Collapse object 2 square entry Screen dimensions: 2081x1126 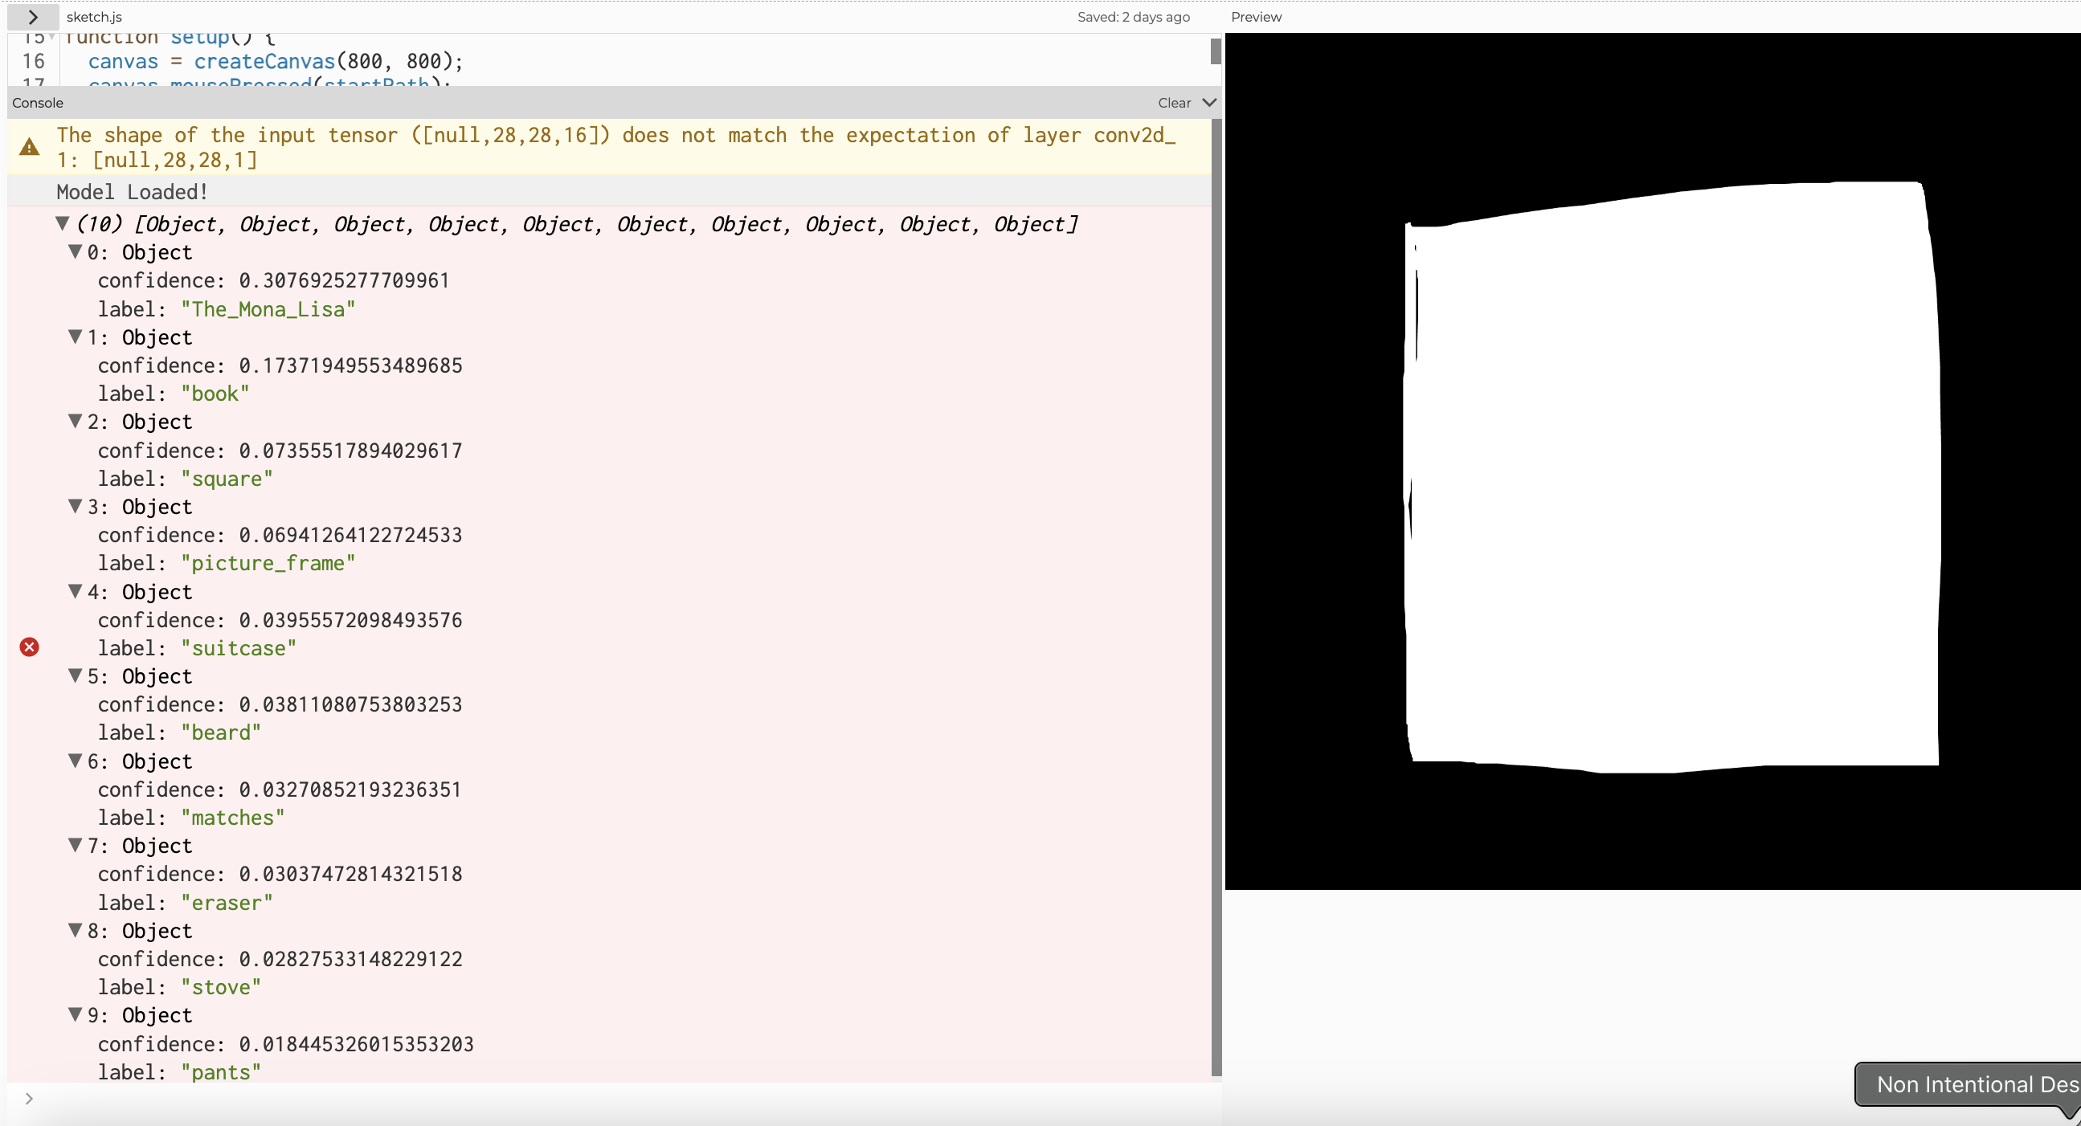[x=76, y=422]
